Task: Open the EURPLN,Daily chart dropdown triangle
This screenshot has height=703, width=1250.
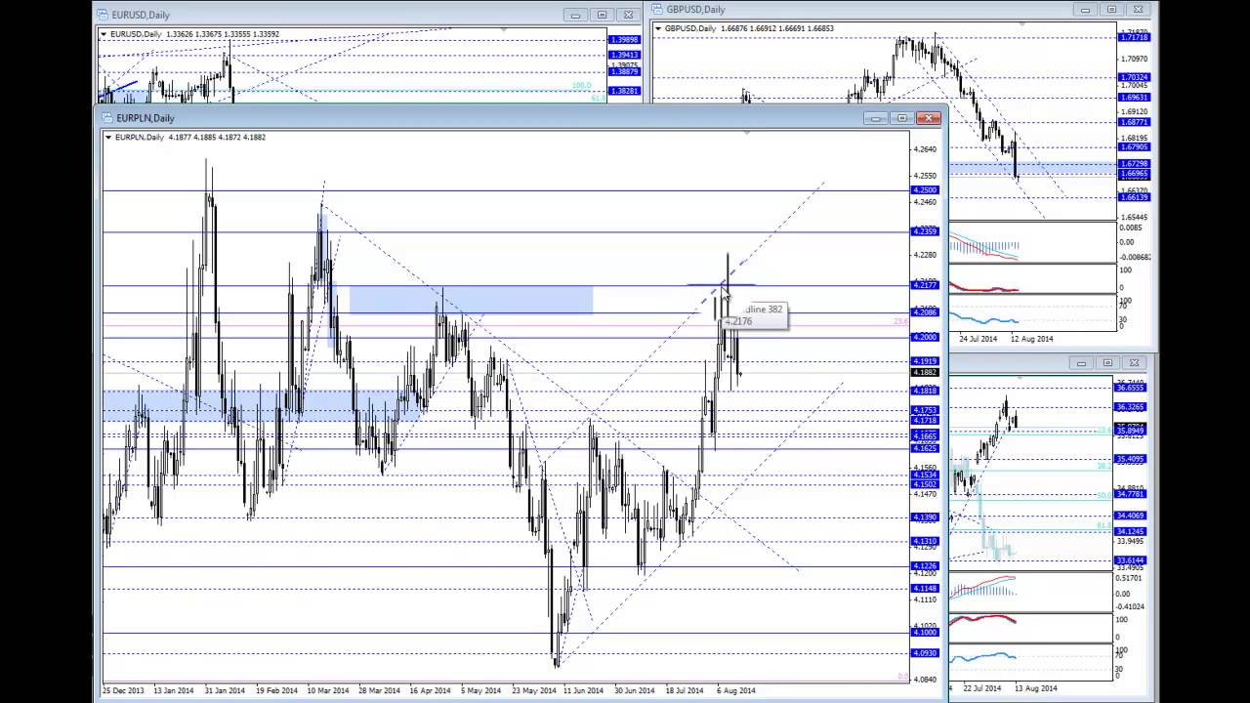Action: (x=107, y=138)
